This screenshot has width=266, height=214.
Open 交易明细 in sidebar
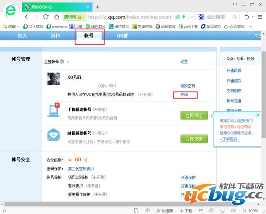234,91
